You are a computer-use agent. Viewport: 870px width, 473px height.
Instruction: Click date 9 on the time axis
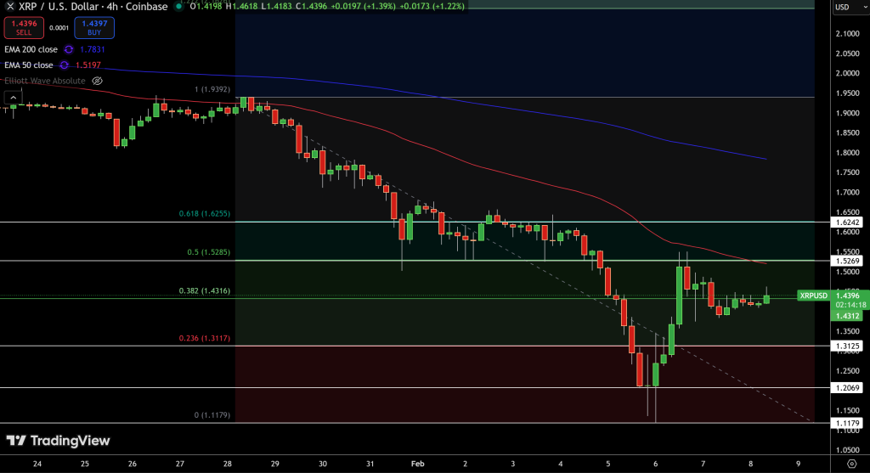click(799, 464)
